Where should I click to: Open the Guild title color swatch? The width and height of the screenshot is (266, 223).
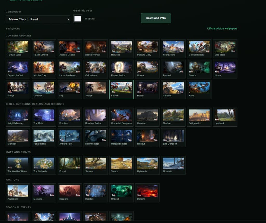pyautogui.click(x=78, y=19)
